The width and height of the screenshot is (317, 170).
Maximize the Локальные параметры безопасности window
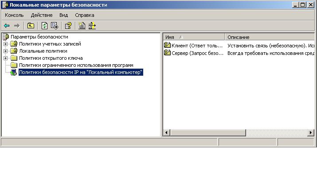303,5
